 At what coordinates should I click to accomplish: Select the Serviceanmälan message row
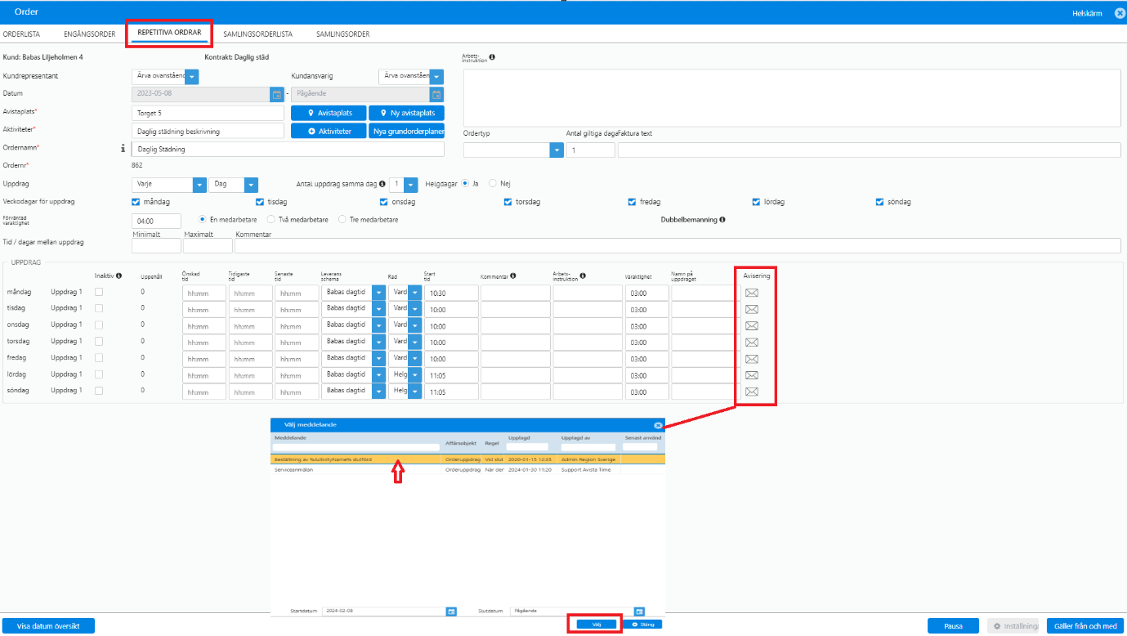[468, 470]
